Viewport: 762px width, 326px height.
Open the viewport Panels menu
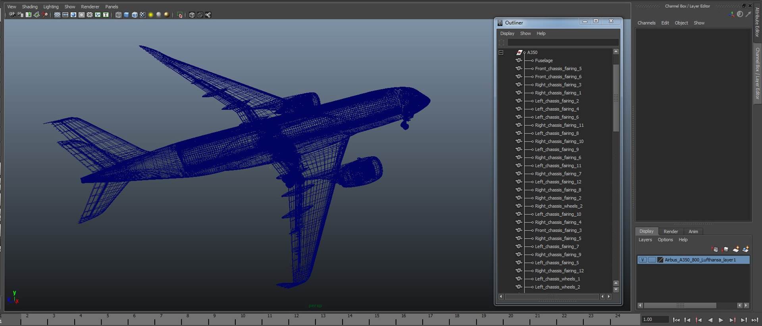(112, 7)
